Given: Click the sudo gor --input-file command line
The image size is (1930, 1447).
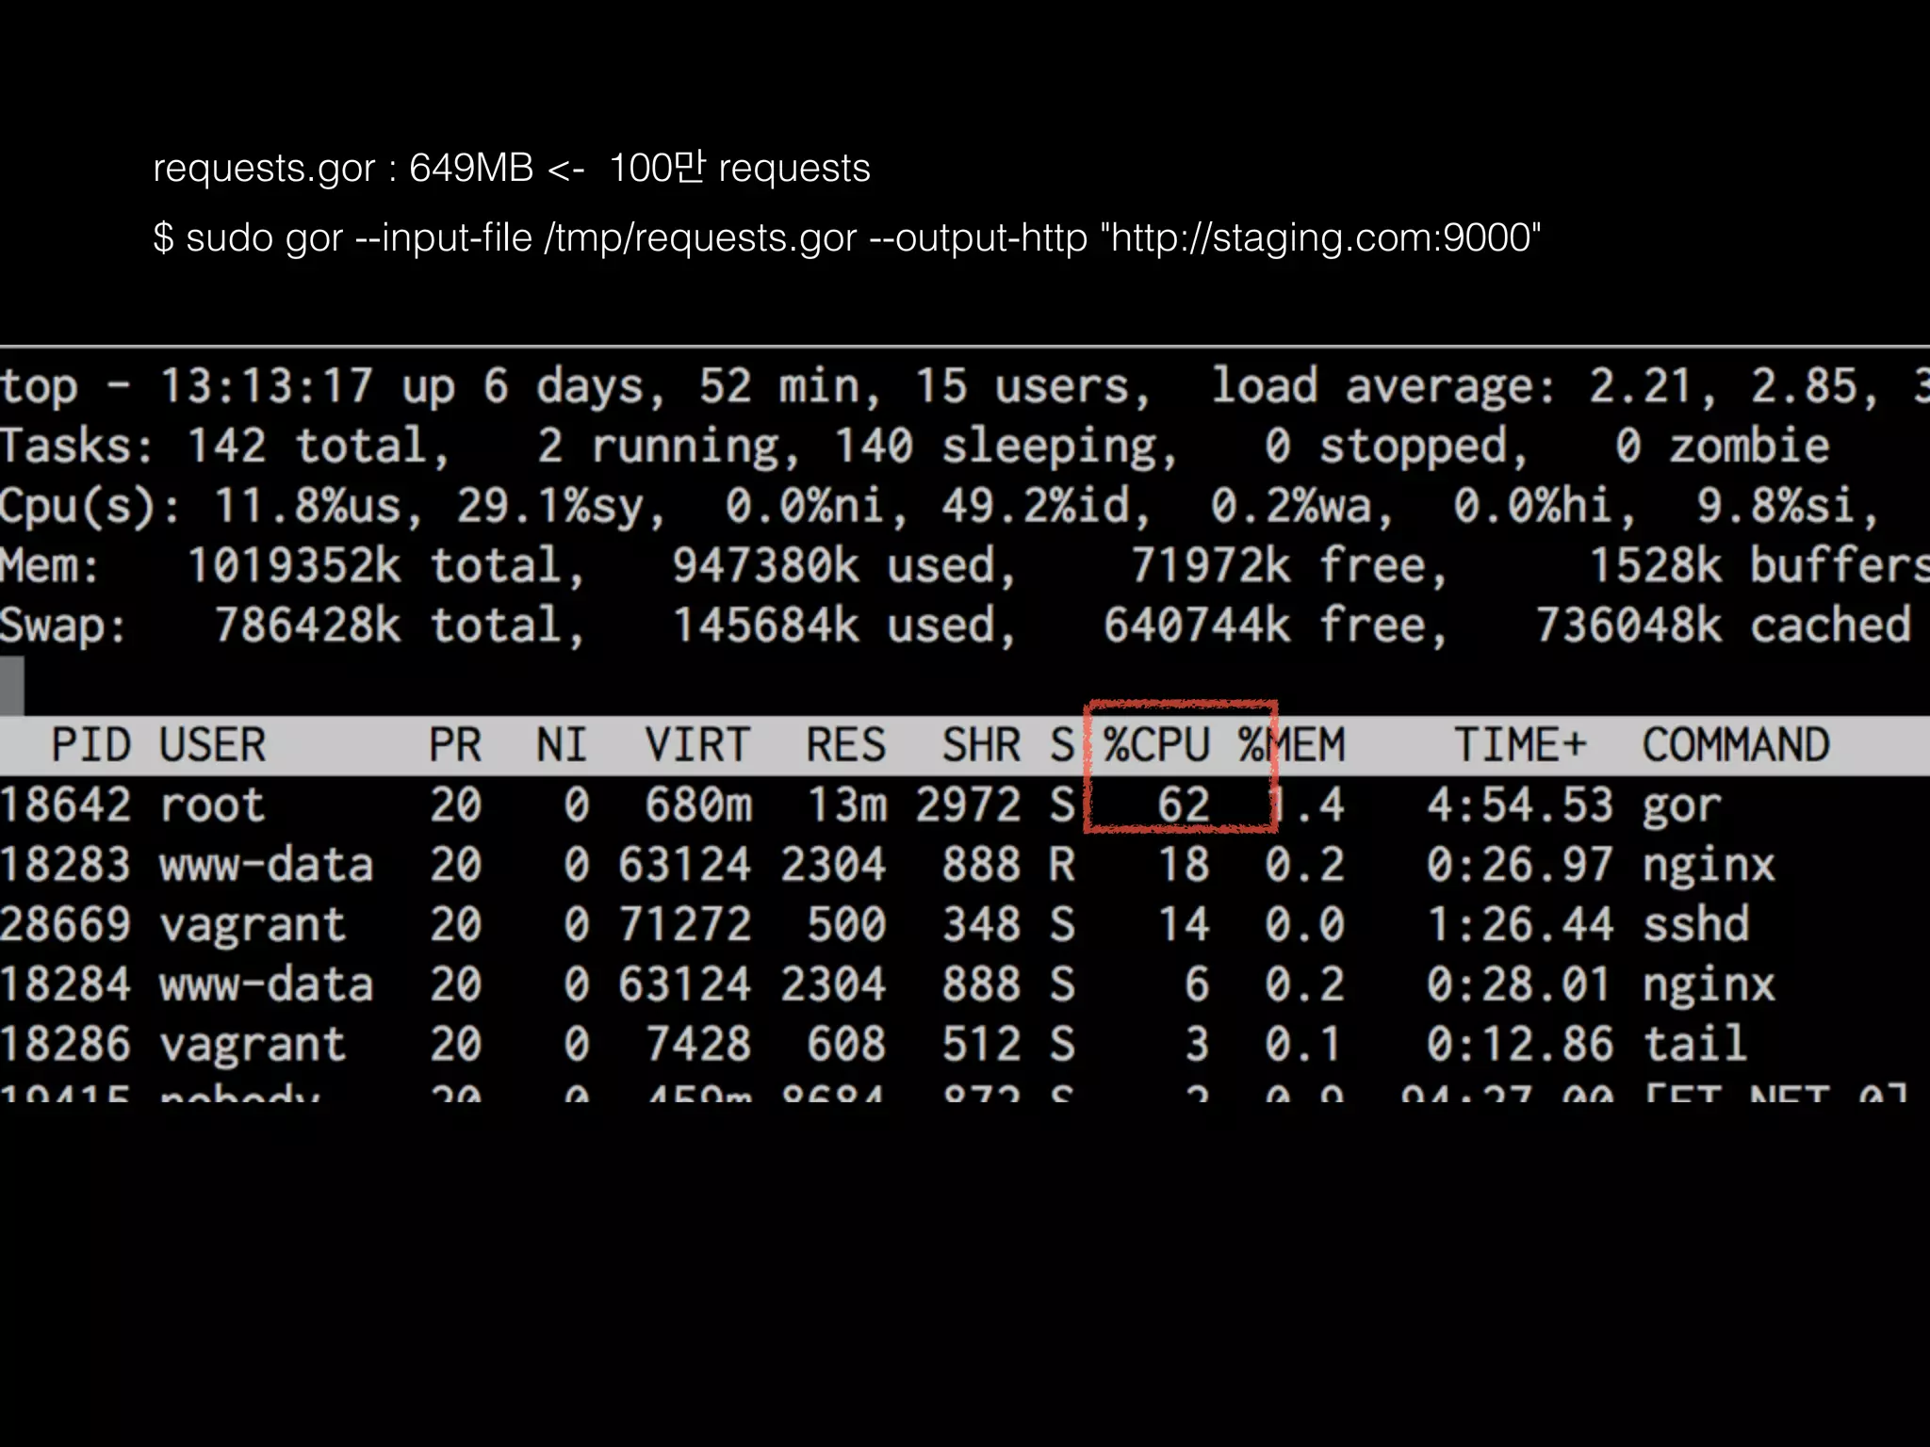Looking at the screenshot, I should pos(847,238).
